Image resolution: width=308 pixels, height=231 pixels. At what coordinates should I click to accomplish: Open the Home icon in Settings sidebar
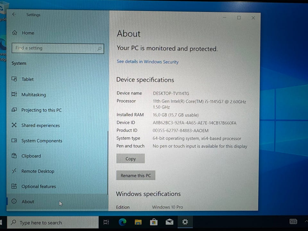point(14,33)
